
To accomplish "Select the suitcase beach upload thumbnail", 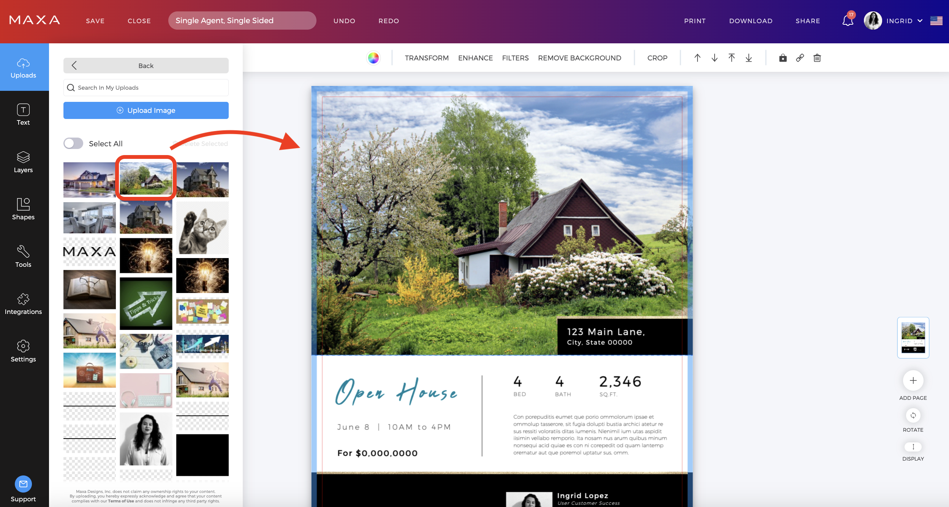I will click(x=90, y=370).
